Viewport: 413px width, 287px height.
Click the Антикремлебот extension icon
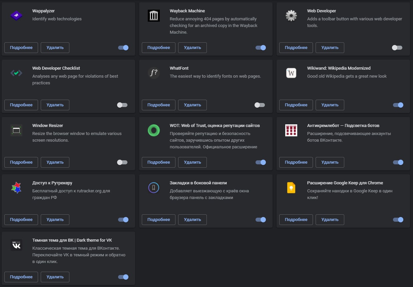pos(291,130)
